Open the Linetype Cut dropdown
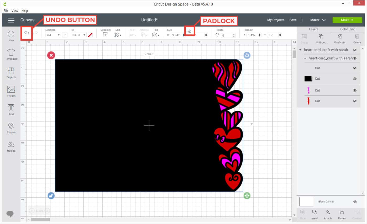This screenshot has width=367, height=224. click(53, 35)
